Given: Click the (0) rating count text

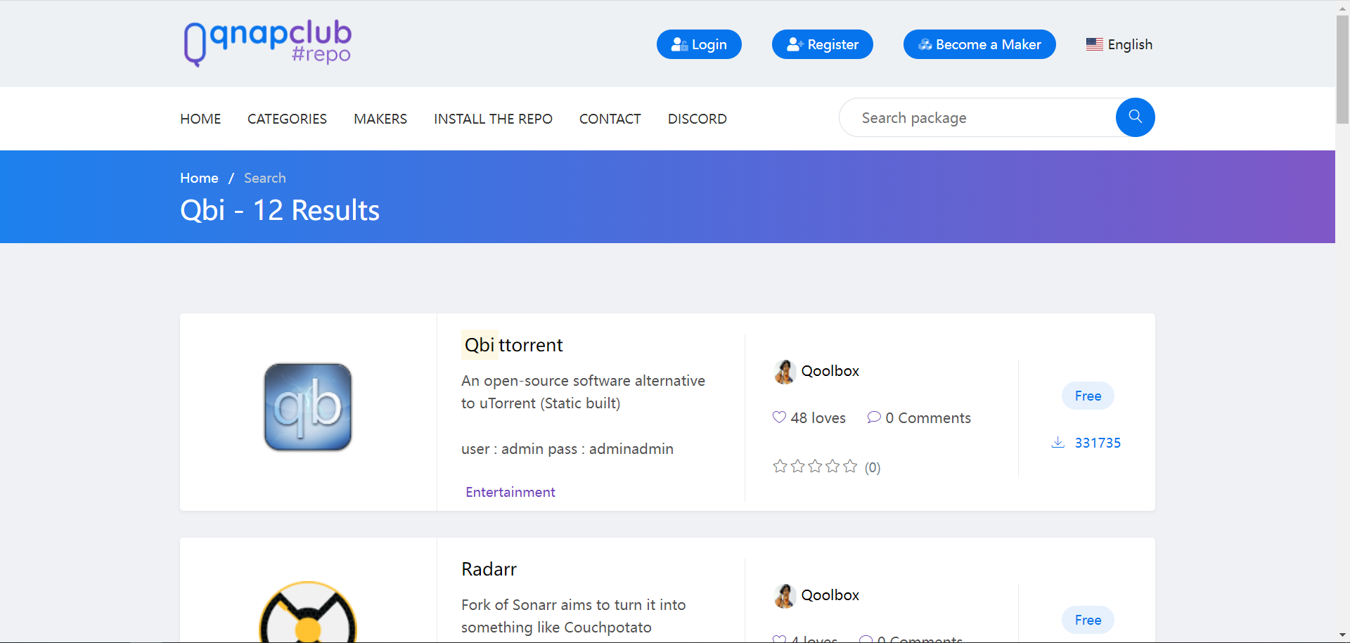Looking at the screenshot, I should (x=873, y=467).
